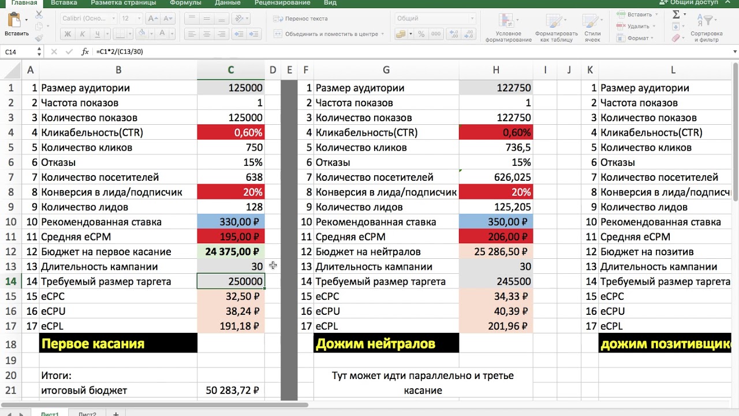
Task: Switch to the 'Вид' tab
Action: 330,3
